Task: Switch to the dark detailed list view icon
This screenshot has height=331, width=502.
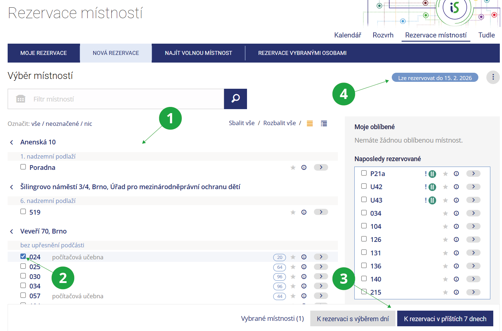Action: coord(324,124)
